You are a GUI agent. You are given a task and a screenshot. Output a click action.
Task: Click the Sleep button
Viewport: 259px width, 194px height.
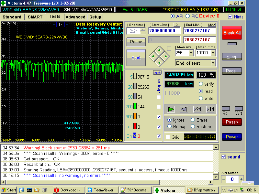pyautogui.click(x=232, y=57)
